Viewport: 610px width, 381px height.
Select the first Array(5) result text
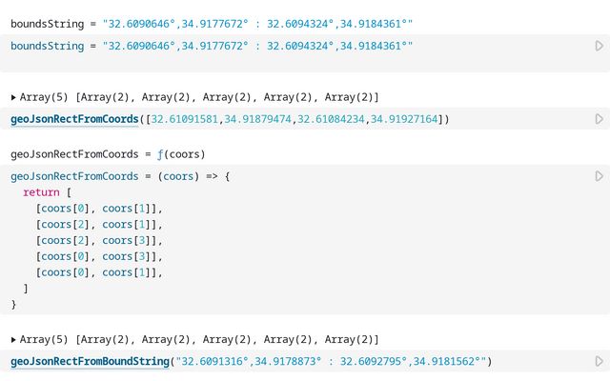[x=200, y=97]
